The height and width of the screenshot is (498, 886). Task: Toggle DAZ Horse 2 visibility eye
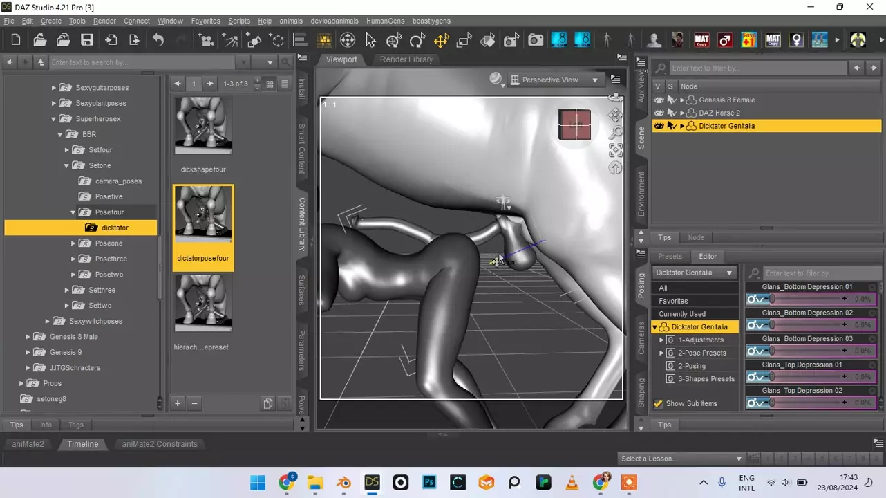click(x=659, y=113)
